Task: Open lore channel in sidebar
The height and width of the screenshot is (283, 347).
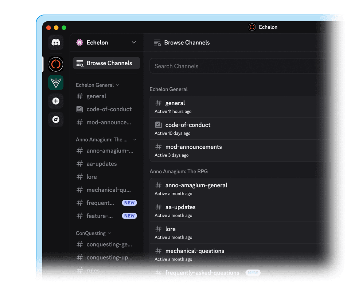Action: [x=106, y=177]
